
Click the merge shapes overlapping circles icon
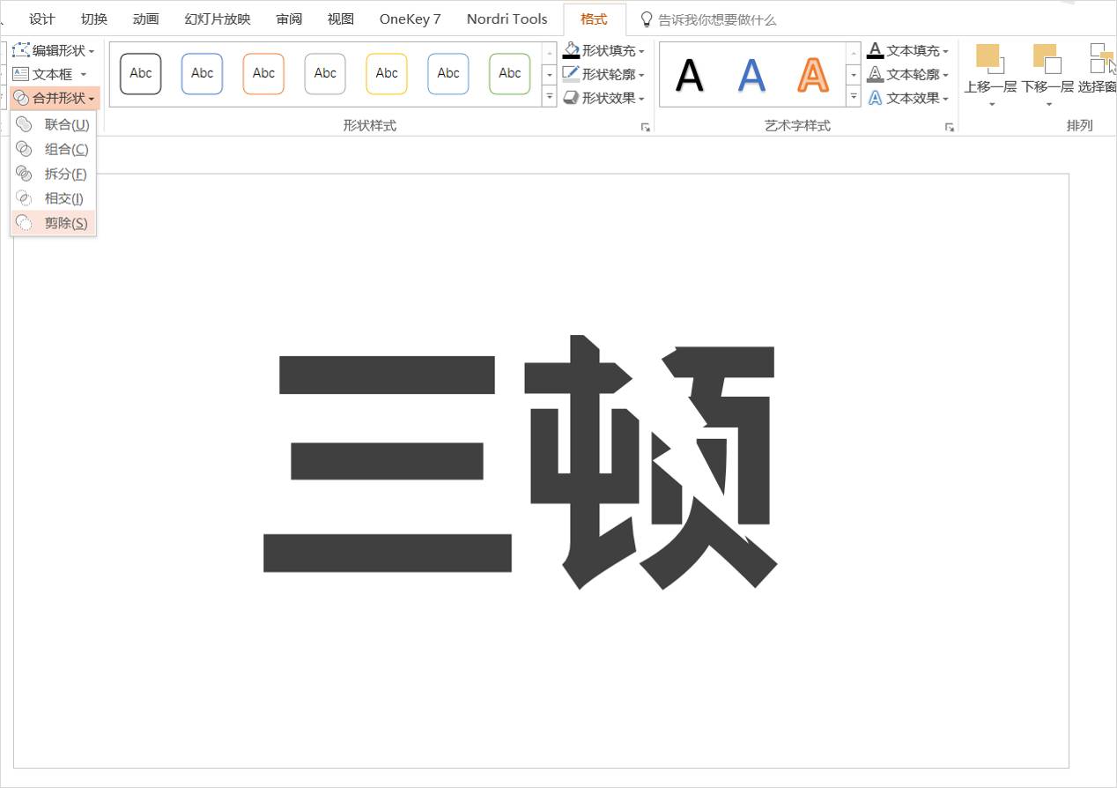21,99
